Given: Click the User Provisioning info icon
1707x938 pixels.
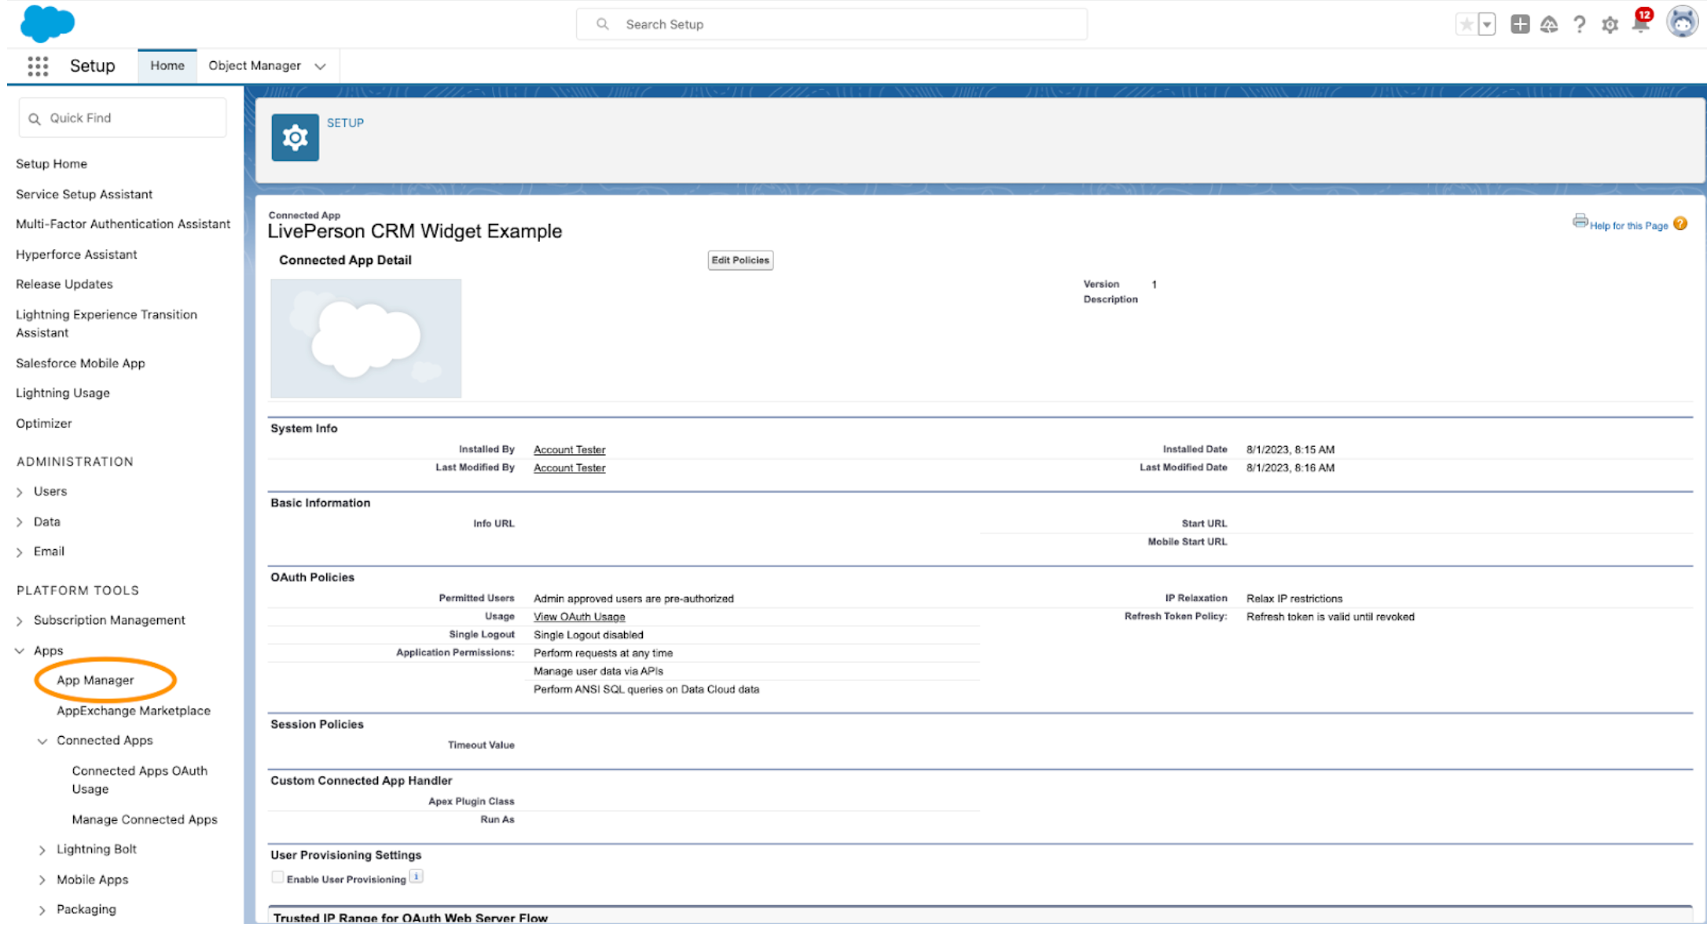Looking at the screenshot, I should tap(417, 877).
